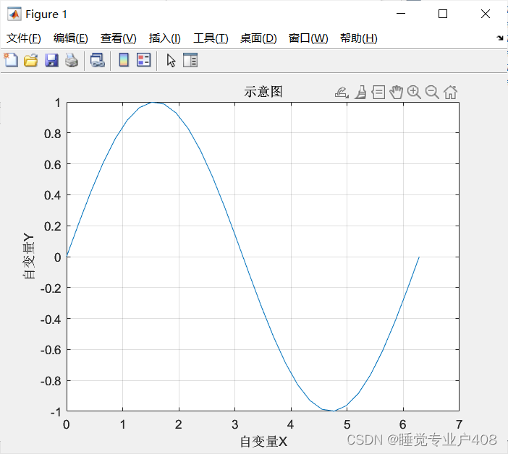Click the x-axis tick label 7

pos(459,424)
